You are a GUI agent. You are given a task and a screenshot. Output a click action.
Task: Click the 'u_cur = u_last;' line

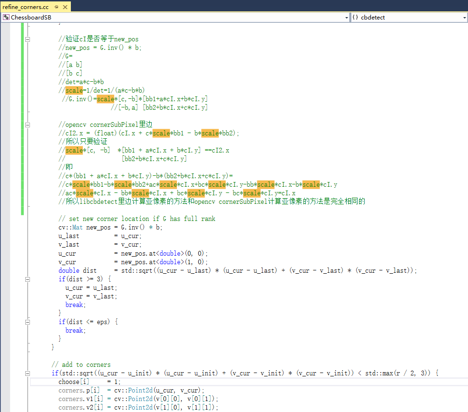[x=91, y=288]
